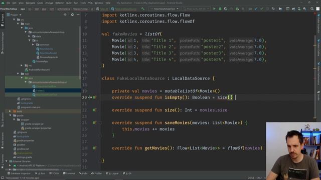Click the app breadcrumb in navigation bar
This screenshot has width=321, height=180.
click(23, 9)
